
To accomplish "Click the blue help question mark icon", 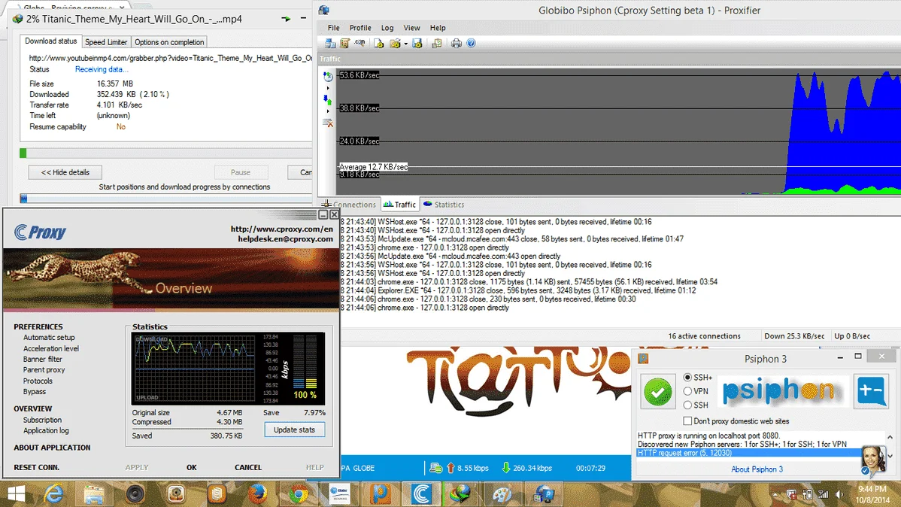I will point(472,43).
